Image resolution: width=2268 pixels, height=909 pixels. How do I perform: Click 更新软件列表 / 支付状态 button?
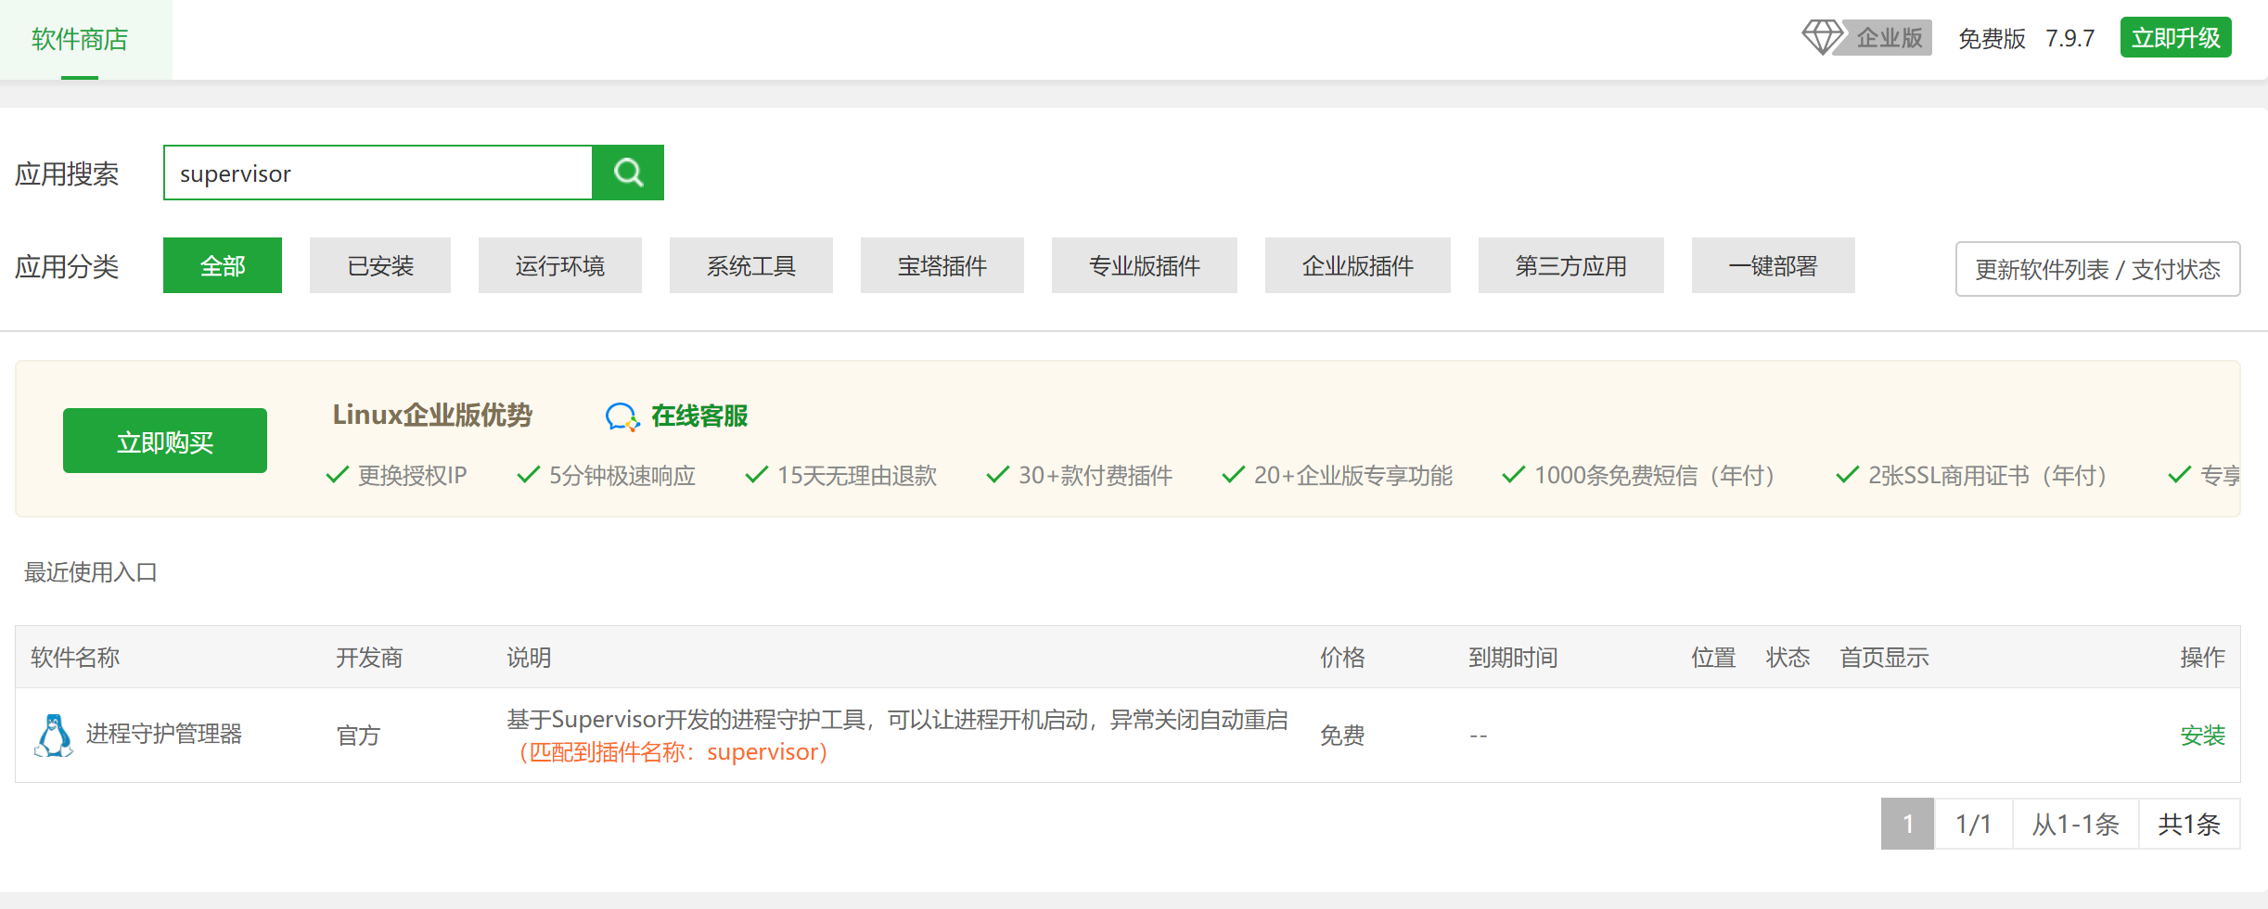2097,269
